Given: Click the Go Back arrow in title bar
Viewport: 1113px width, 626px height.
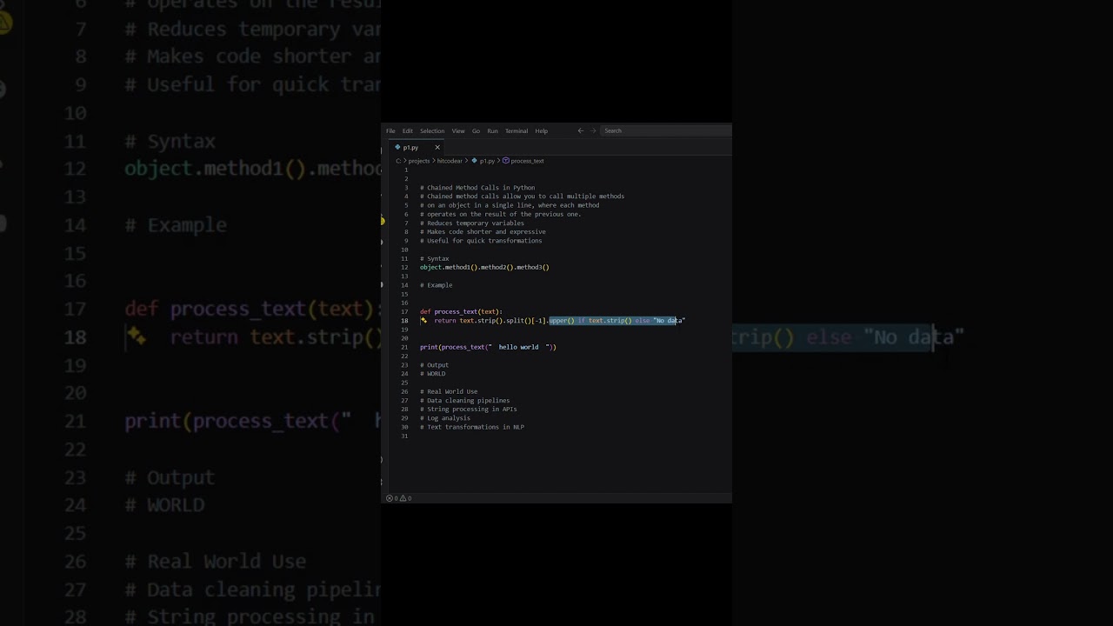Looking at the screenshot, I should (x=580, y=130).
